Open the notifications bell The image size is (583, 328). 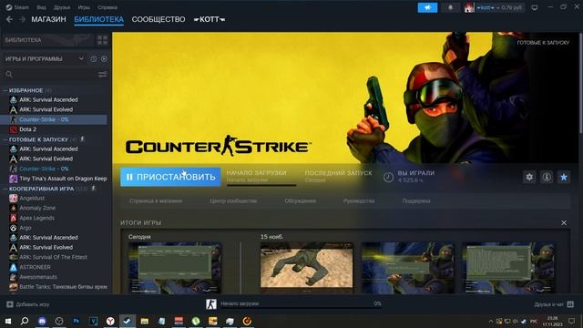pyautogui.click(x=450, y=7)
